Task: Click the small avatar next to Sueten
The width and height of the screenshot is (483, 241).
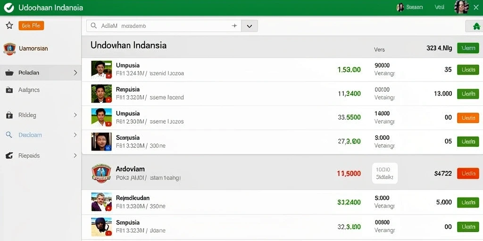Action: [400, 8]
